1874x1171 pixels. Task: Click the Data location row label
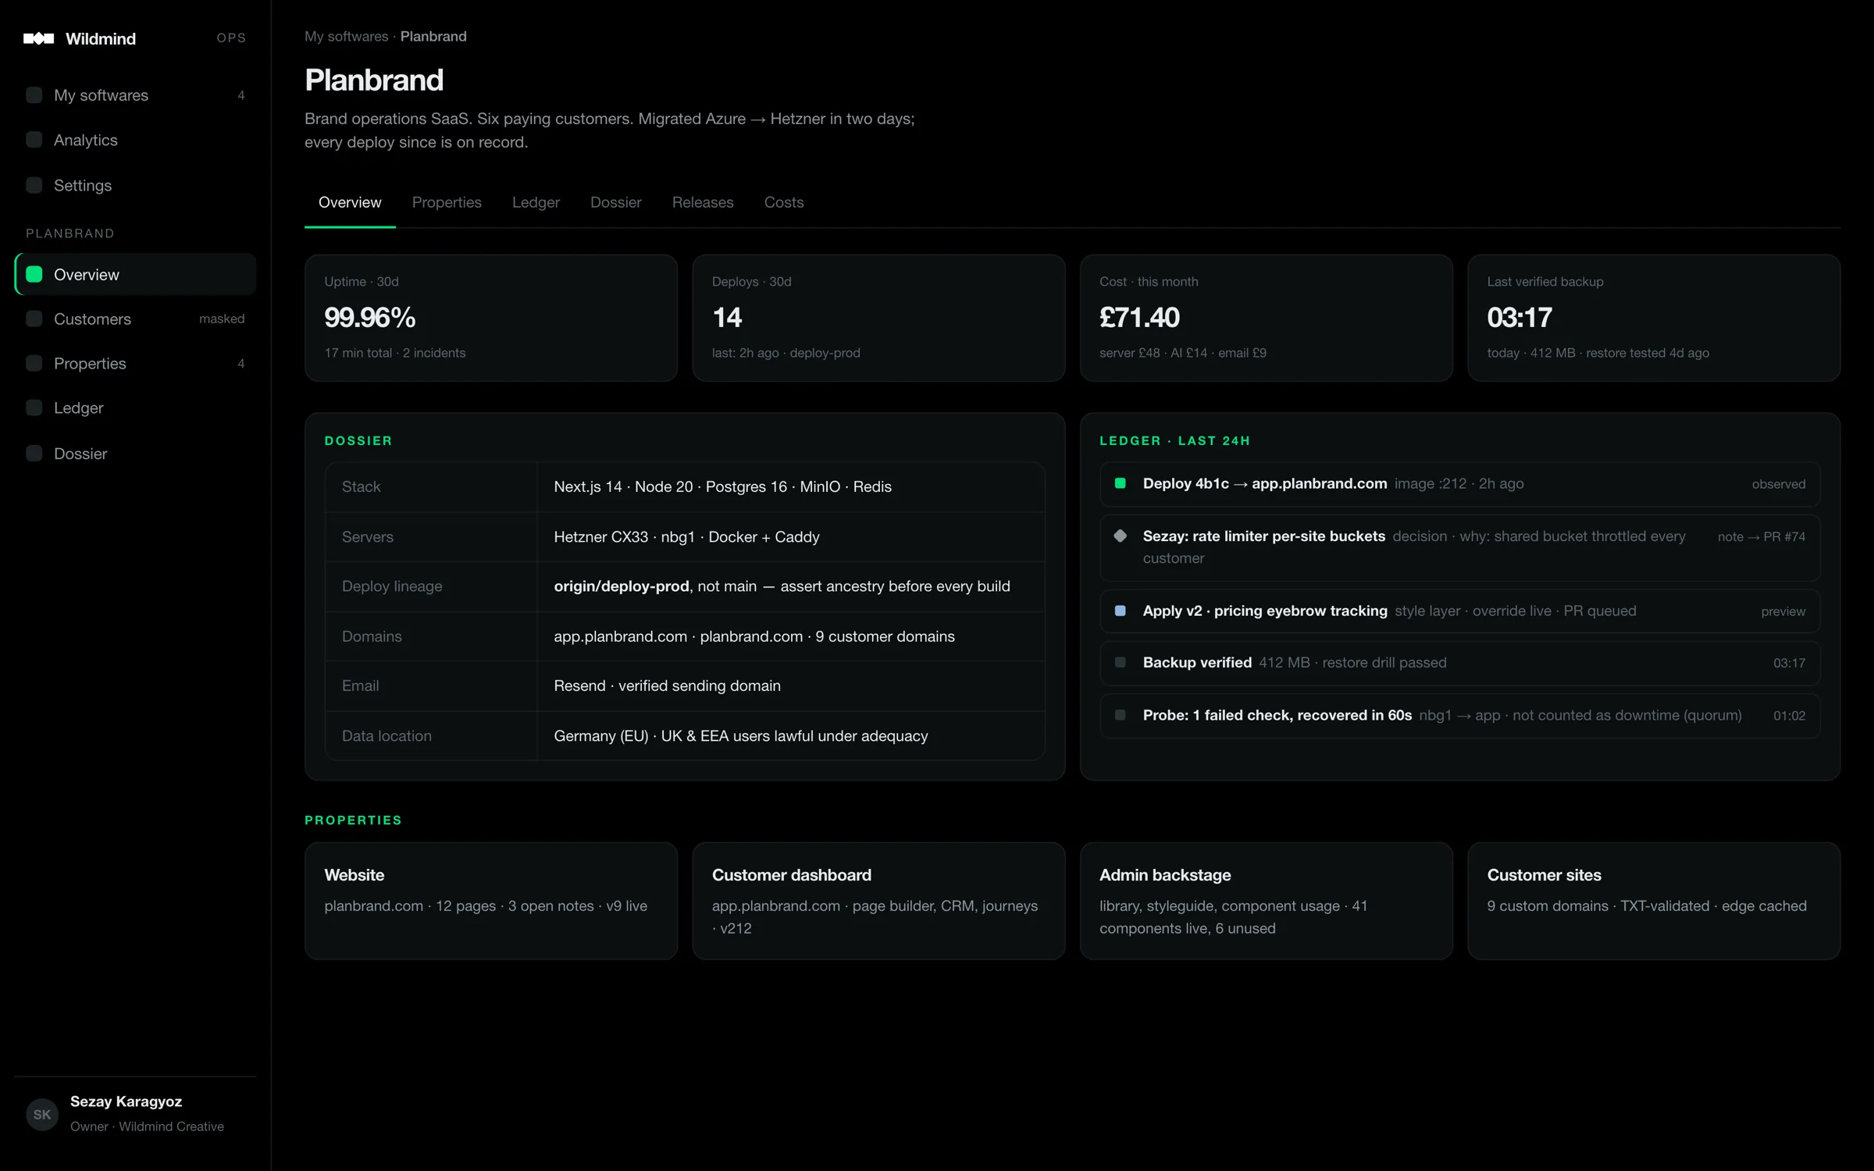pyautogui.click(x=387, y=735)
